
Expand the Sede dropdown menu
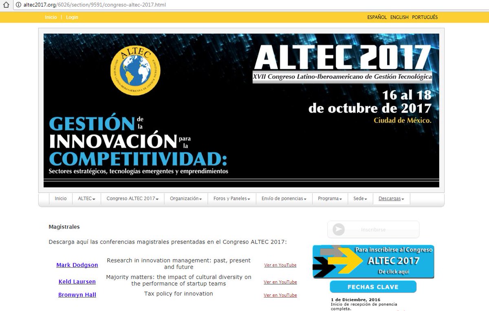click(360, 198)
